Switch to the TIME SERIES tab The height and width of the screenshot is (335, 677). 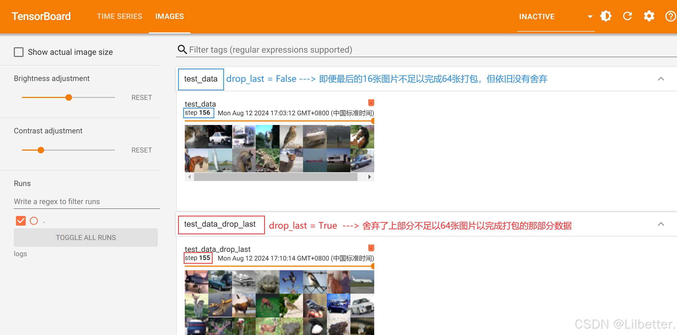pyautogui.click(x=119, y=16)
